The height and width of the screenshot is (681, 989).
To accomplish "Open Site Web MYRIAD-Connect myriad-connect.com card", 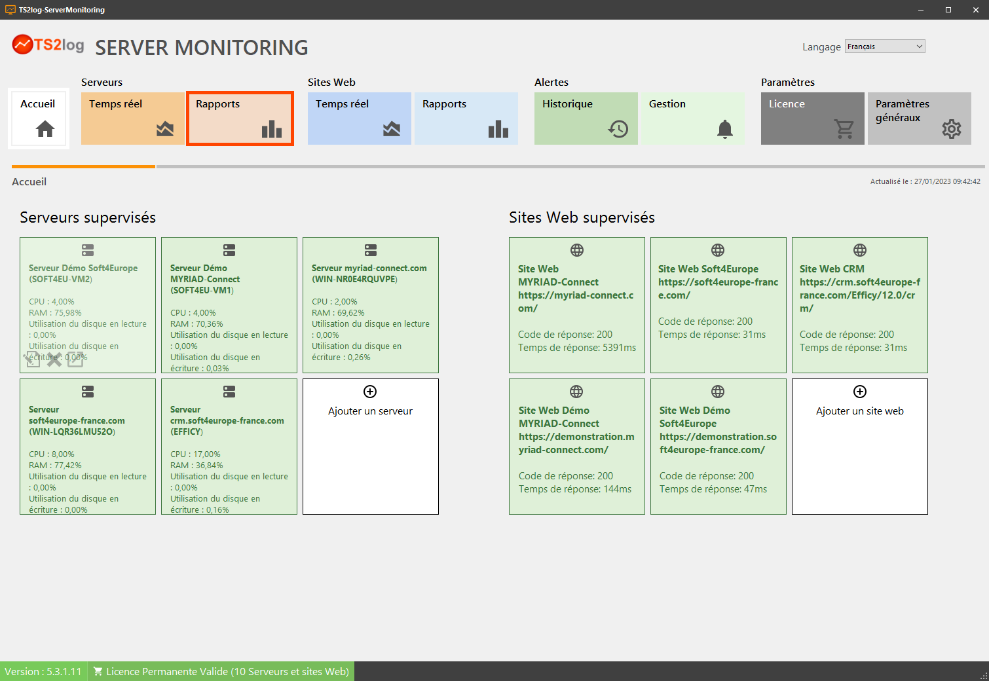I will pos(577,305).
